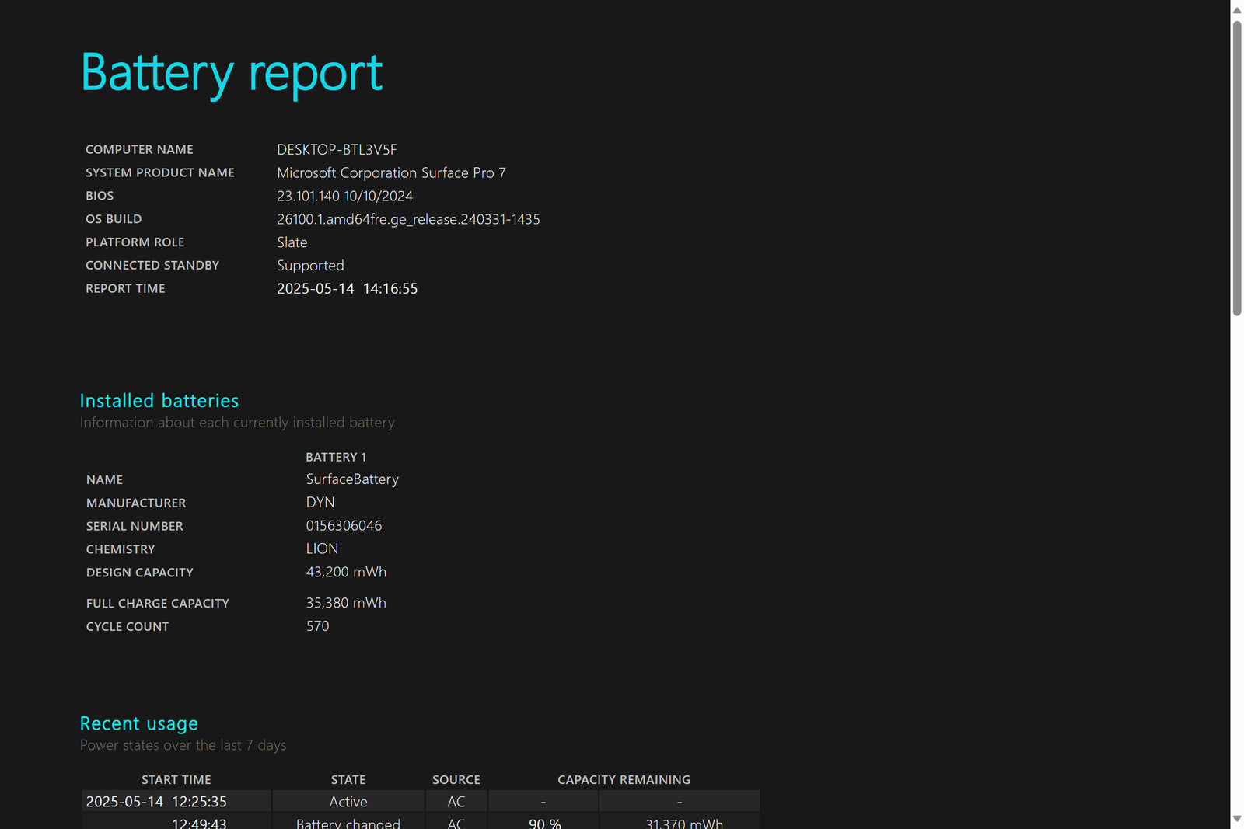Image resolution: width=1244 pixels, height=829 pixels.
Task: Click the Recent usage heading
Action: (139, 723)
